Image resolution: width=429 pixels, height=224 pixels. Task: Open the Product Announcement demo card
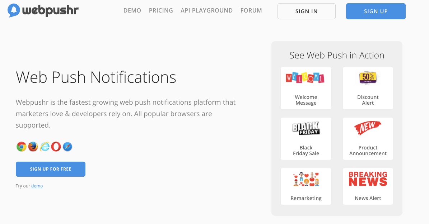368,139
